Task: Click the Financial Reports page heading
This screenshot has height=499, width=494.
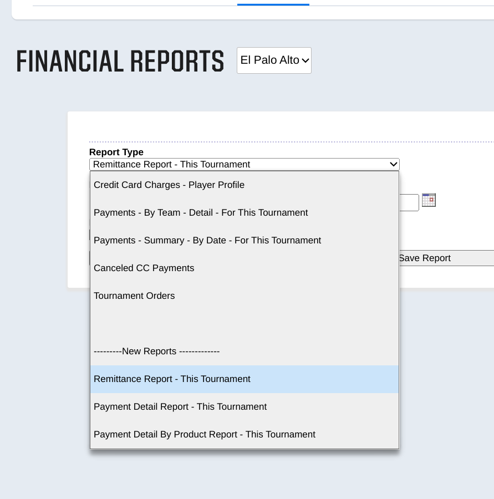Action: point(120,61)
